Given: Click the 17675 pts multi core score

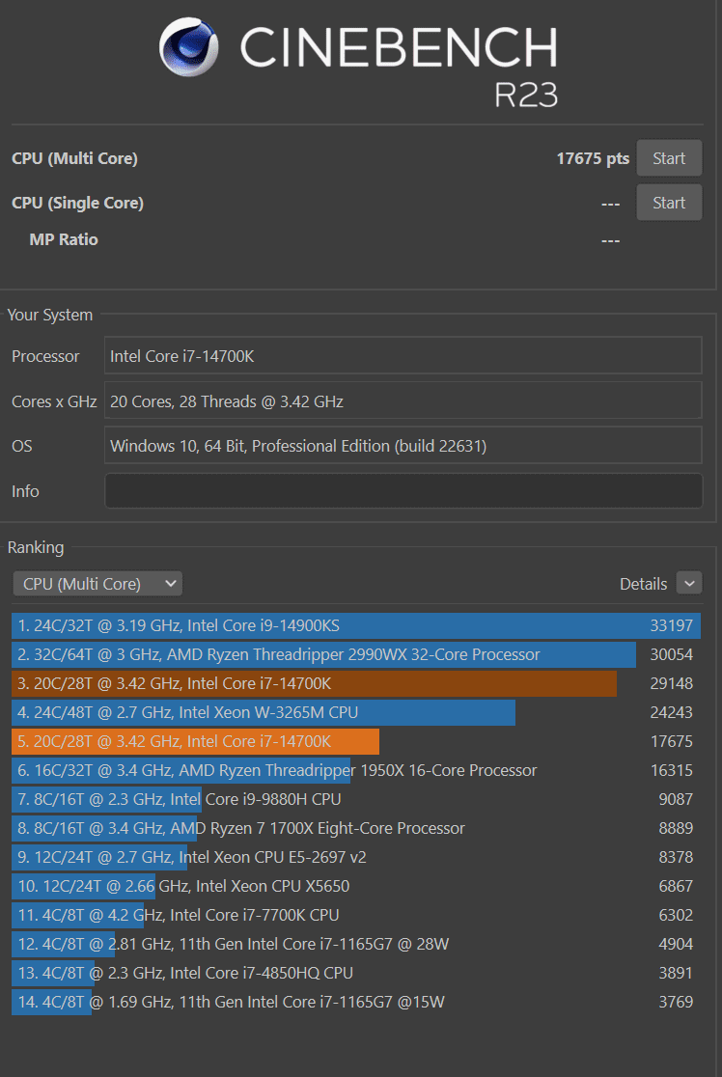Looking at the screenshot, I should (x=593, y=158).
